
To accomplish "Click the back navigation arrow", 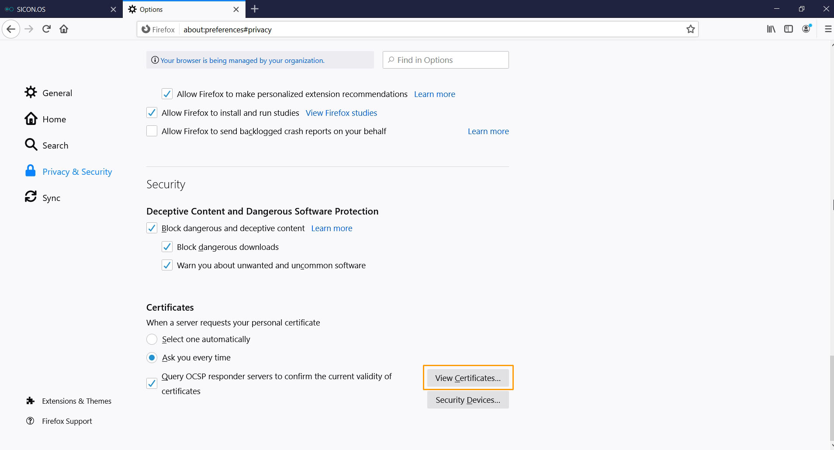I will click(x=11, y=29).
